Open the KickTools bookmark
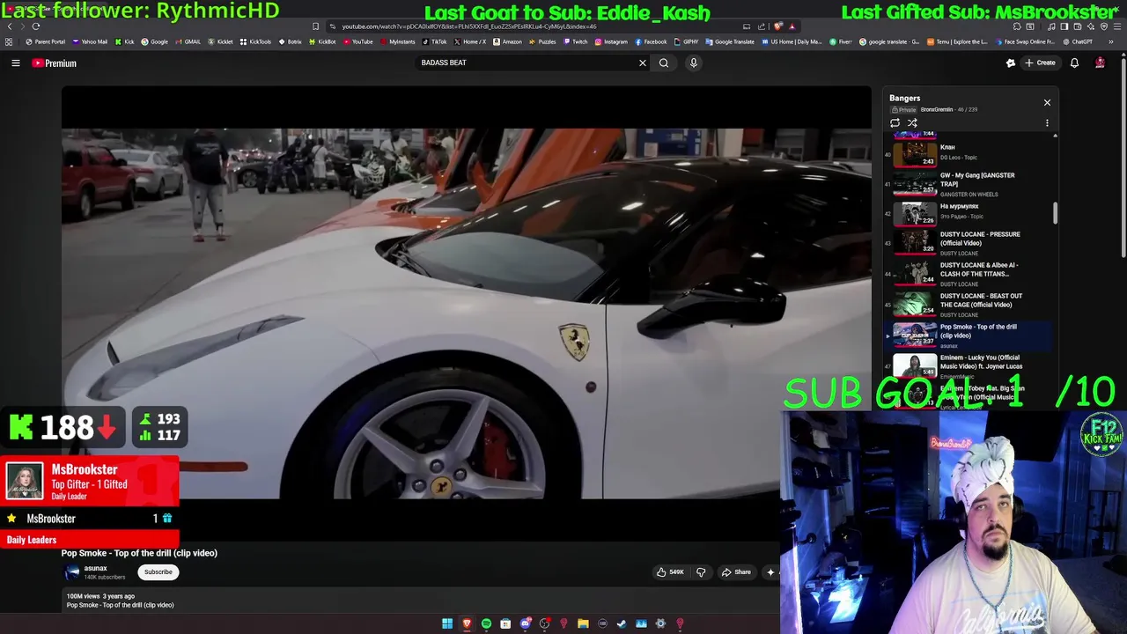 [255, 41]
